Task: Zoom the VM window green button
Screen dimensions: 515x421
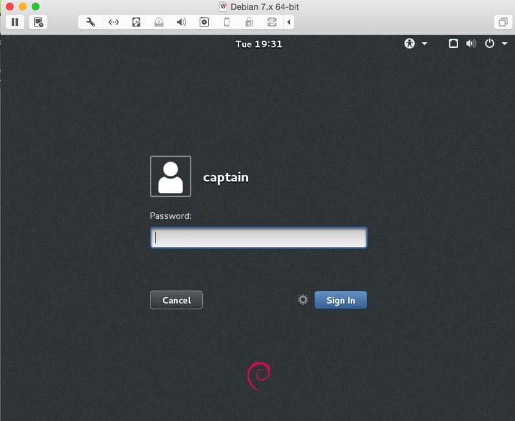Action: (x=36, y=6)
